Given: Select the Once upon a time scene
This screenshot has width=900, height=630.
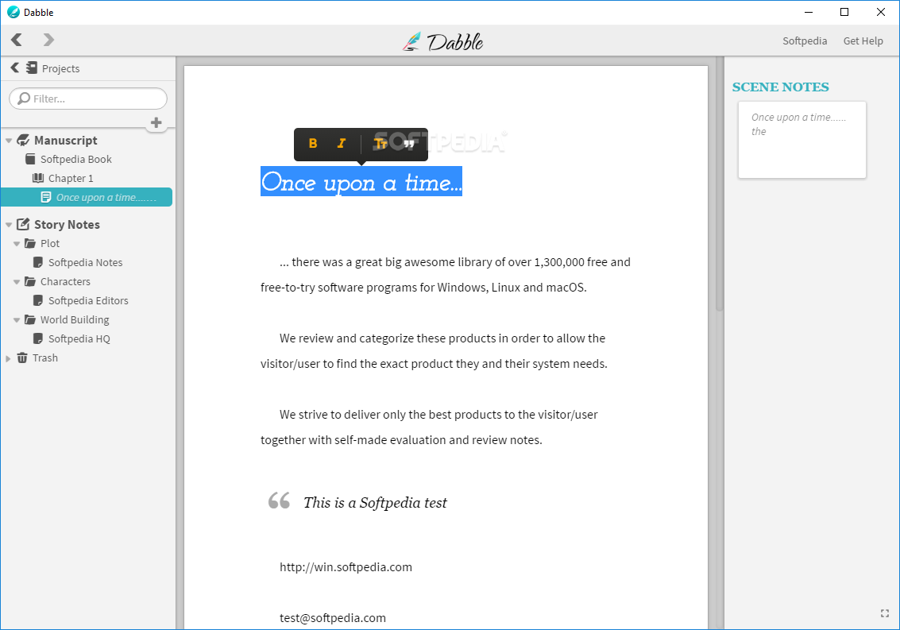Looking at the screenshot, I should click(87, 197).
